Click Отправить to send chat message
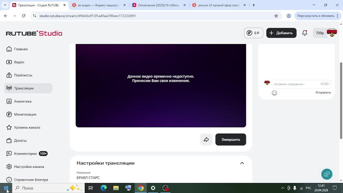343x193 pixels. coord(323,93)
